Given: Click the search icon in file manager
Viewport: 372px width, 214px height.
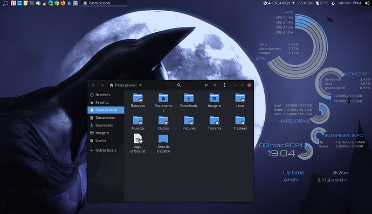Looking at the screenshot, I should [179, 85].
